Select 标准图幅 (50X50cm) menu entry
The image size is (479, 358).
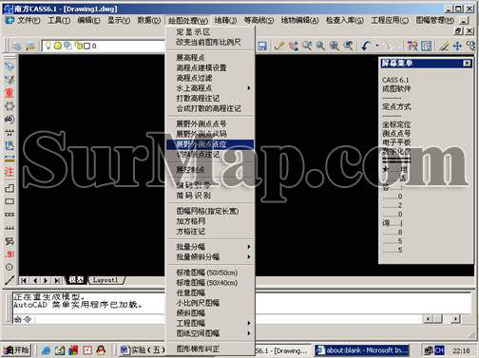coord(210,273)
